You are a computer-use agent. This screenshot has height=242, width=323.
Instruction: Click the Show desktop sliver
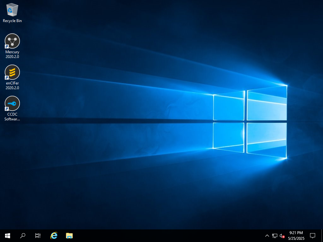[322, 236]
